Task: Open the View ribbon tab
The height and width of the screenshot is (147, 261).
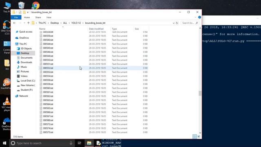Action: click(x=49, y=17)
